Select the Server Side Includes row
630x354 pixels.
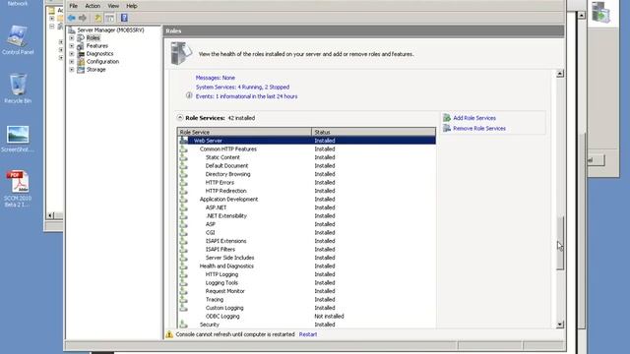pos(306,258)
